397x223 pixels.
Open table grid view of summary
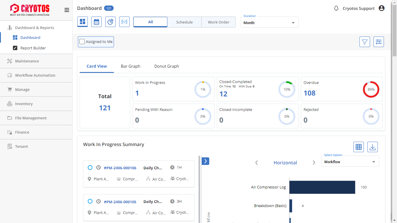[359, 147]
